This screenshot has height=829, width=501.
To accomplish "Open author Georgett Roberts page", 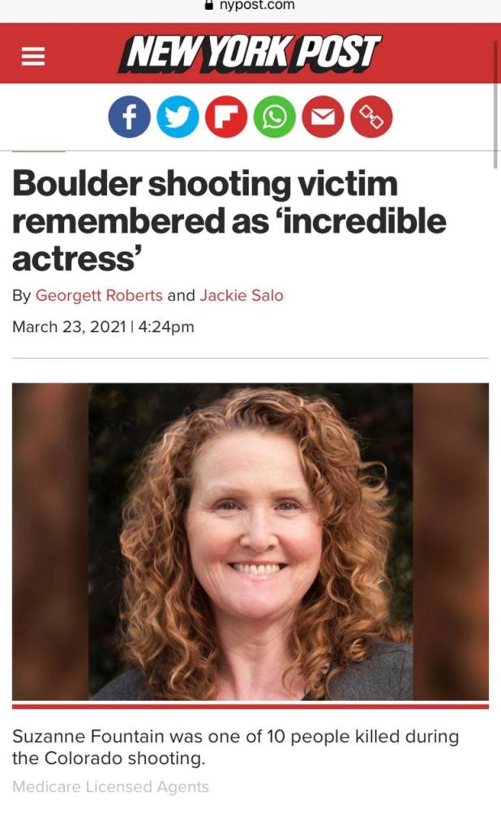I will [99, 295].
